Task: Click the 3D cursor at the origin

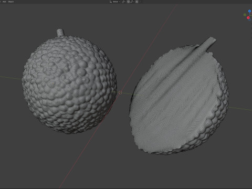Action: click(120, 92)
